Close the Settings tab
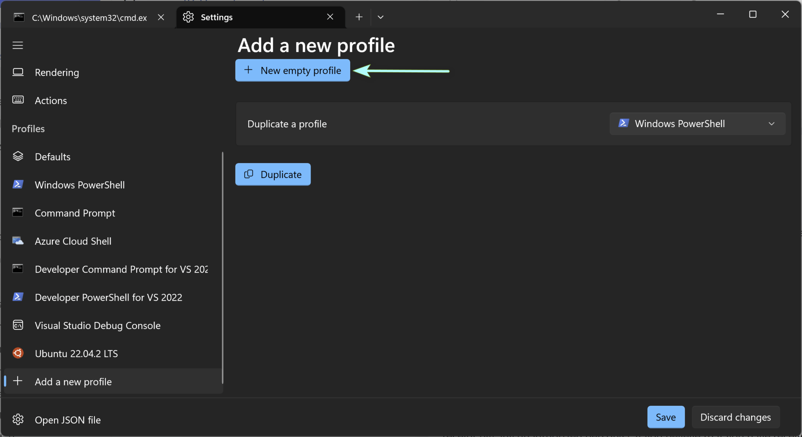This screenshot has height=437, width=802. [x=330, y=17]
